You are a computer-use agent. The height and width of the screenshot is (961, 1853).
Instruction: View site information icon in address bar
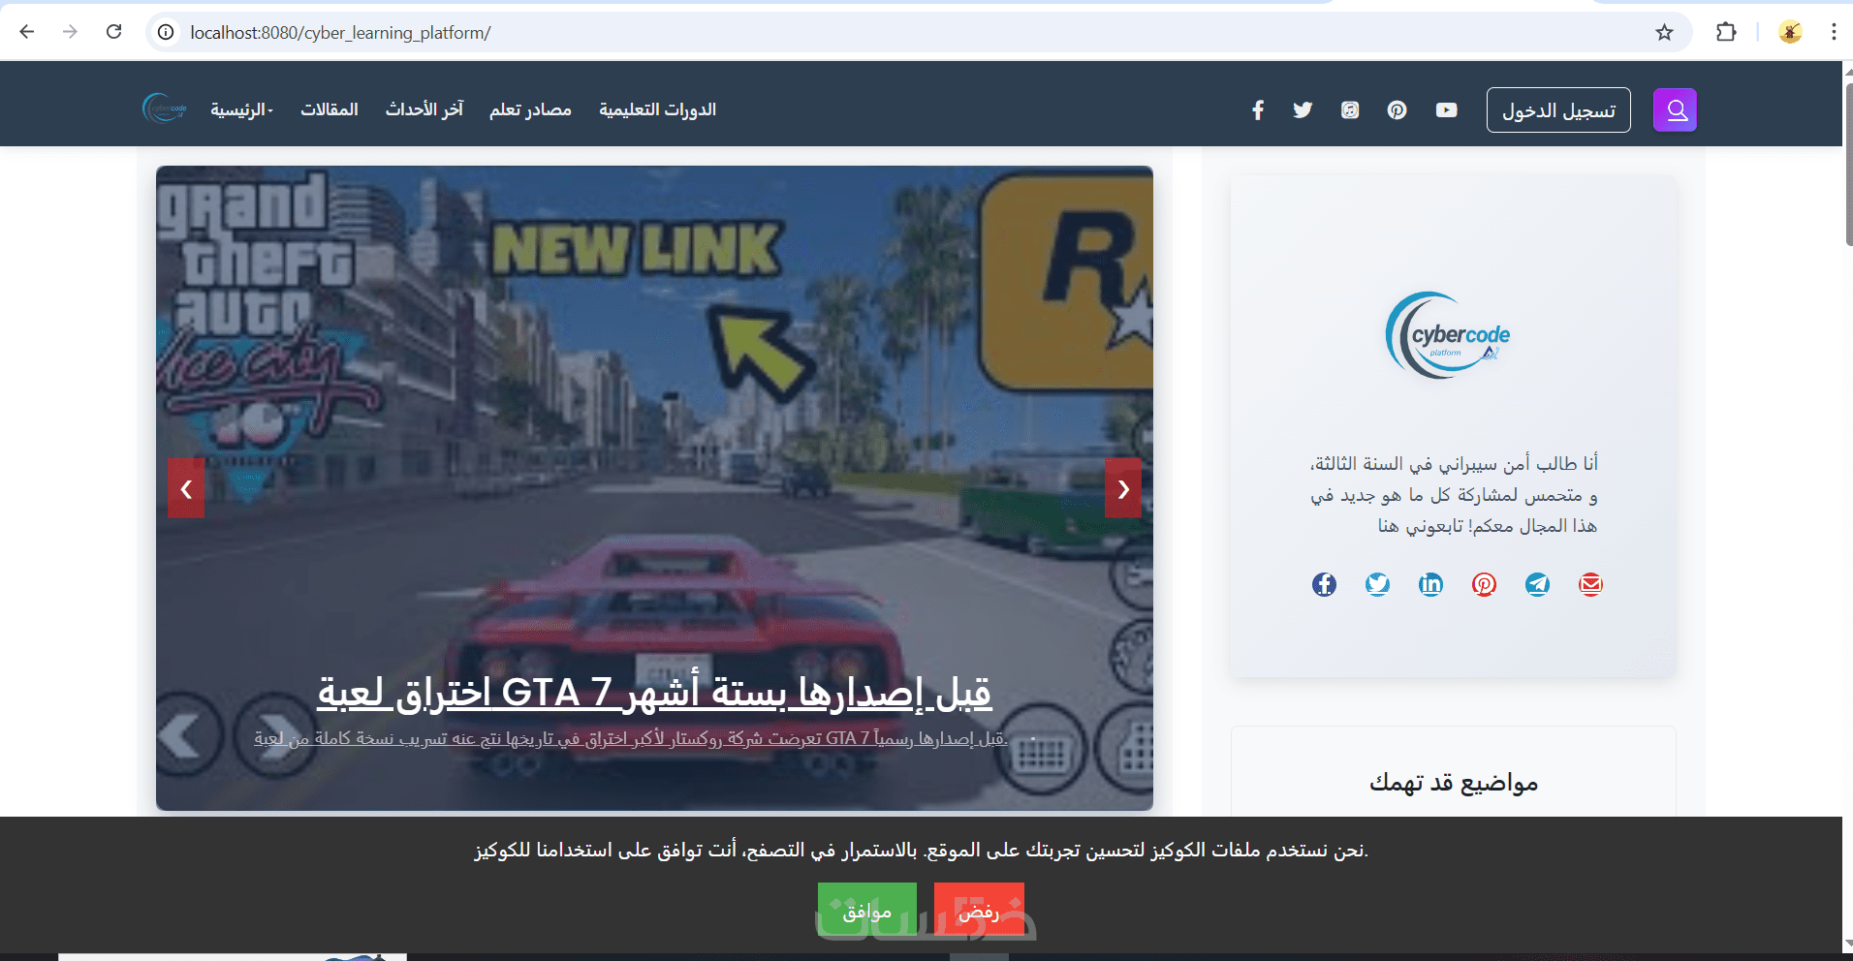click(167, 32)
